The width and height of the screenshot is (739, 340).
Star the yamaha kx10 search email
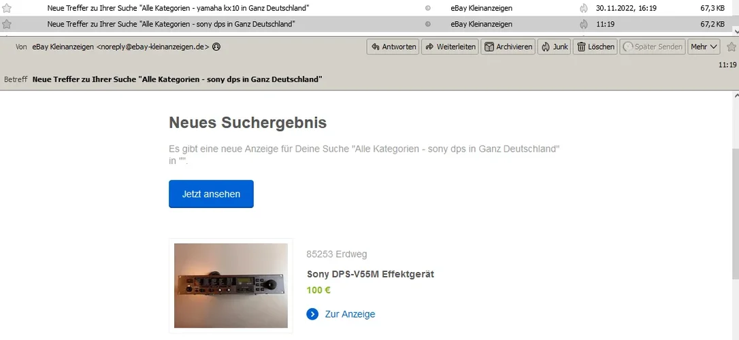(7, 8)
